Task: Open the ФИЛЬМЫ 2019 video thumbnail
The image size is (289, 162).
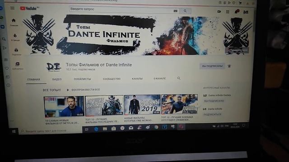Action: (142, 104)
